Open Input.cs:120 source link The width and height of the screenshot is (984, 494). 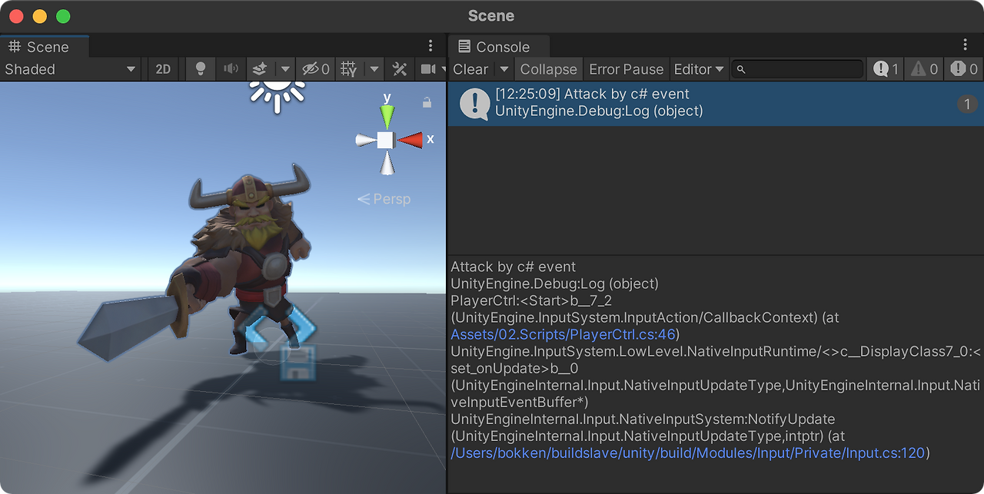[687, 453]
